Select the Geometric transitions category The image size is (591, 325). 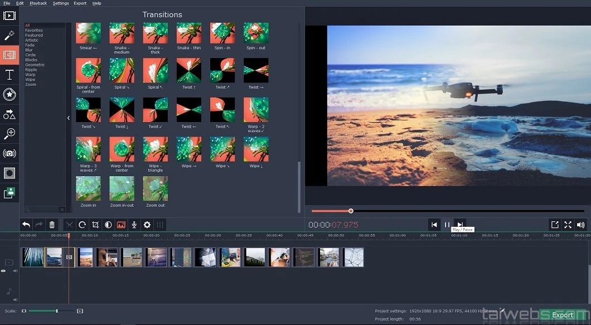tap(35, 65)
